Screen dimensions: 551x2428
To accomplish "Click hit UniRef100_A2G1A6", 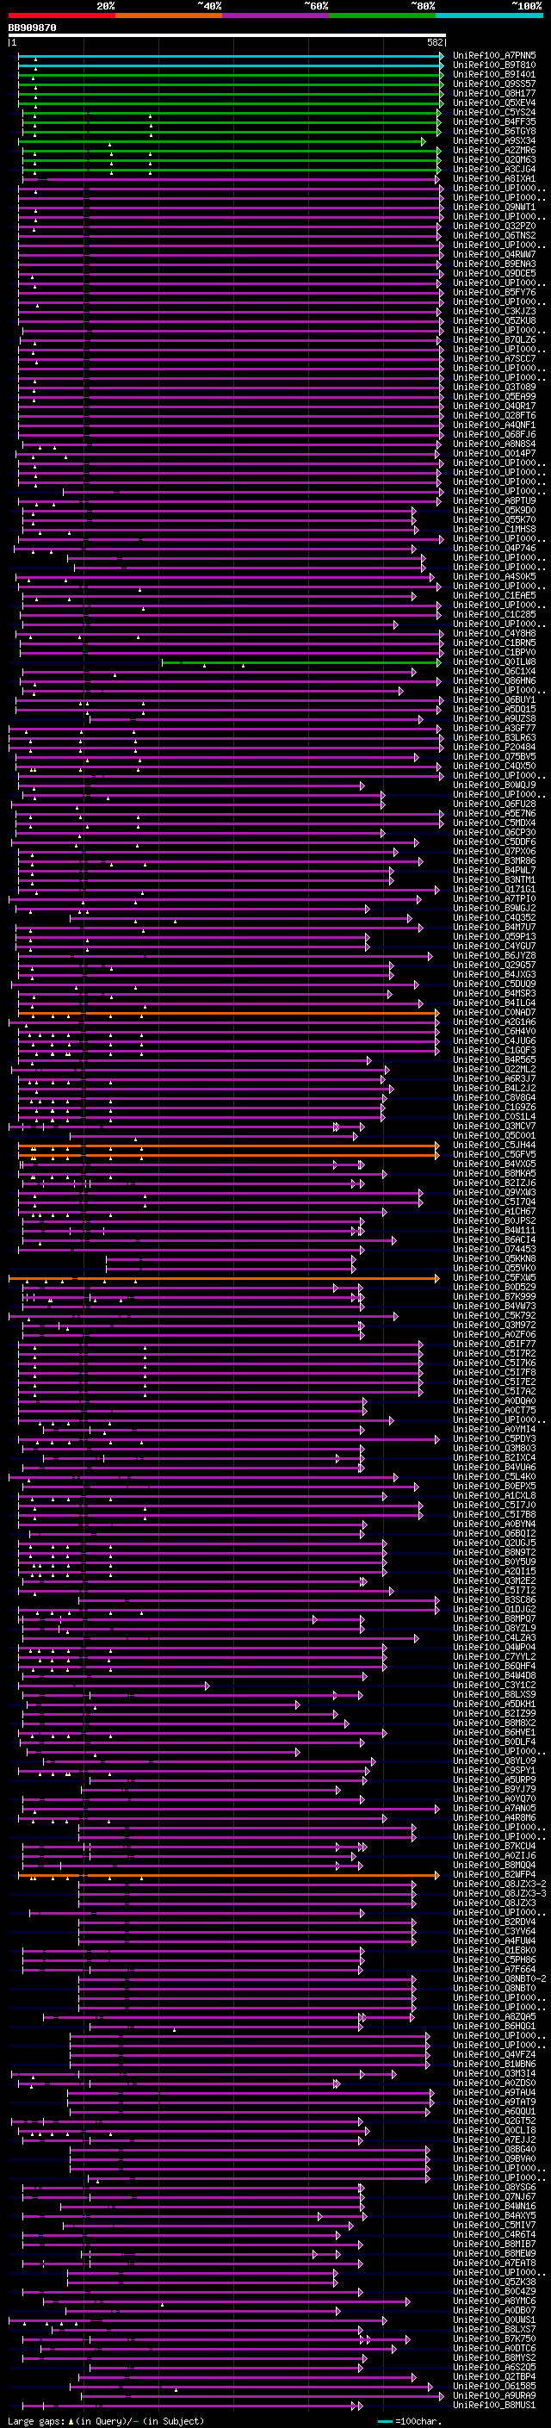I will click(494, 1021).
